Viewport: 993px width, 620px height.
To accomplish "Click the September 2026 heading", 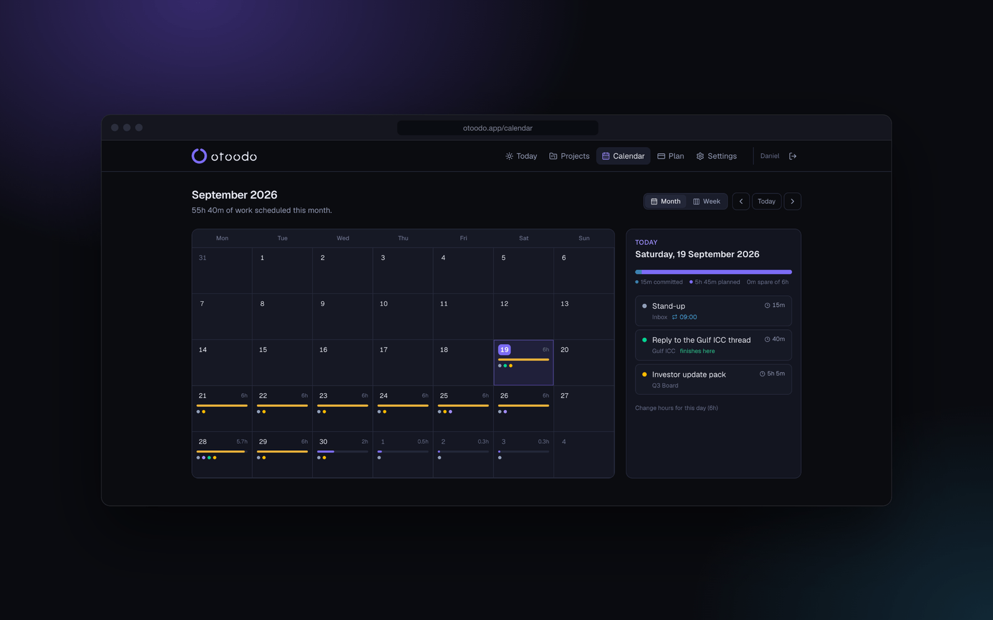I will (x=234, y=195).
